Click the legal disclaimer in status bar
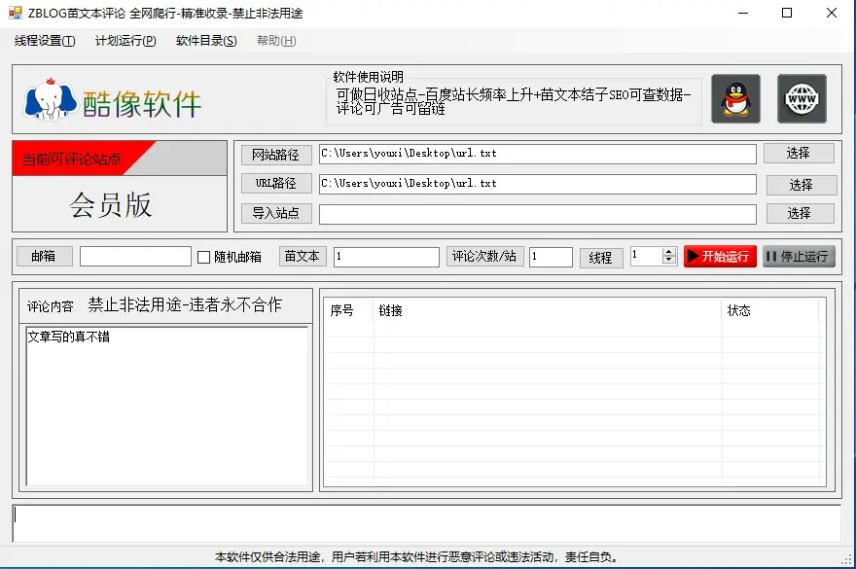This screenshot has width=856, height=569. [418, 557]
